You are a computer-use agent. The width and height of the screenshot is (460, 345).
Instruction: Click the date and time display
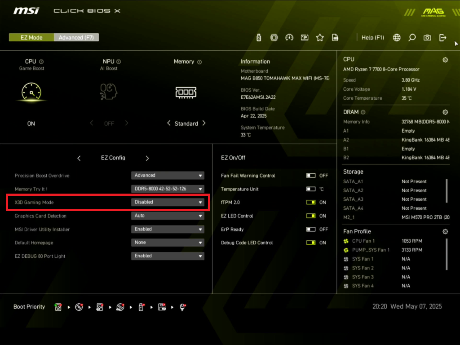click(x=407, y=306)
